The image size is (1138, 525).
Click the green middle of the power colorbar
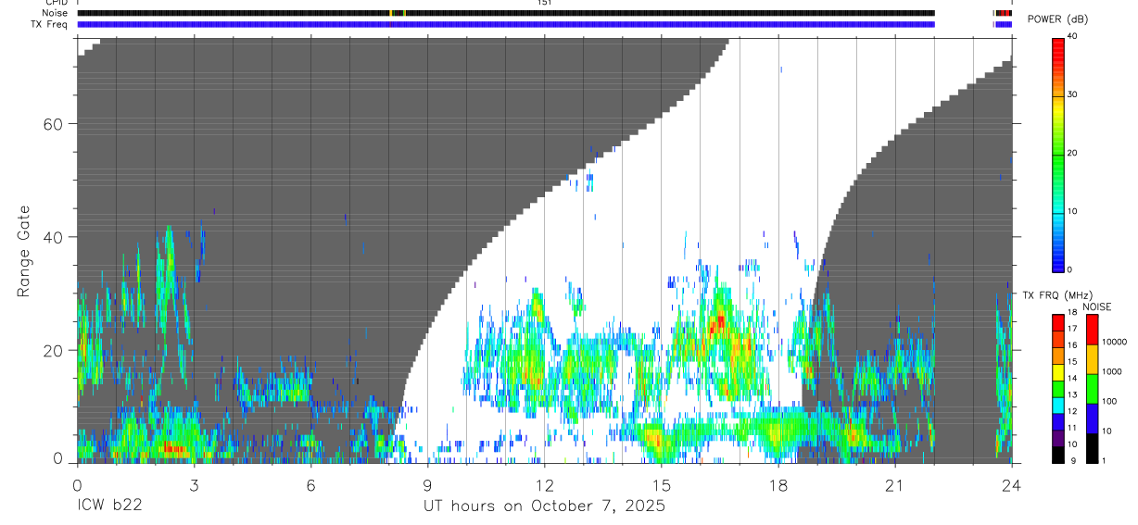(1057, 153)
